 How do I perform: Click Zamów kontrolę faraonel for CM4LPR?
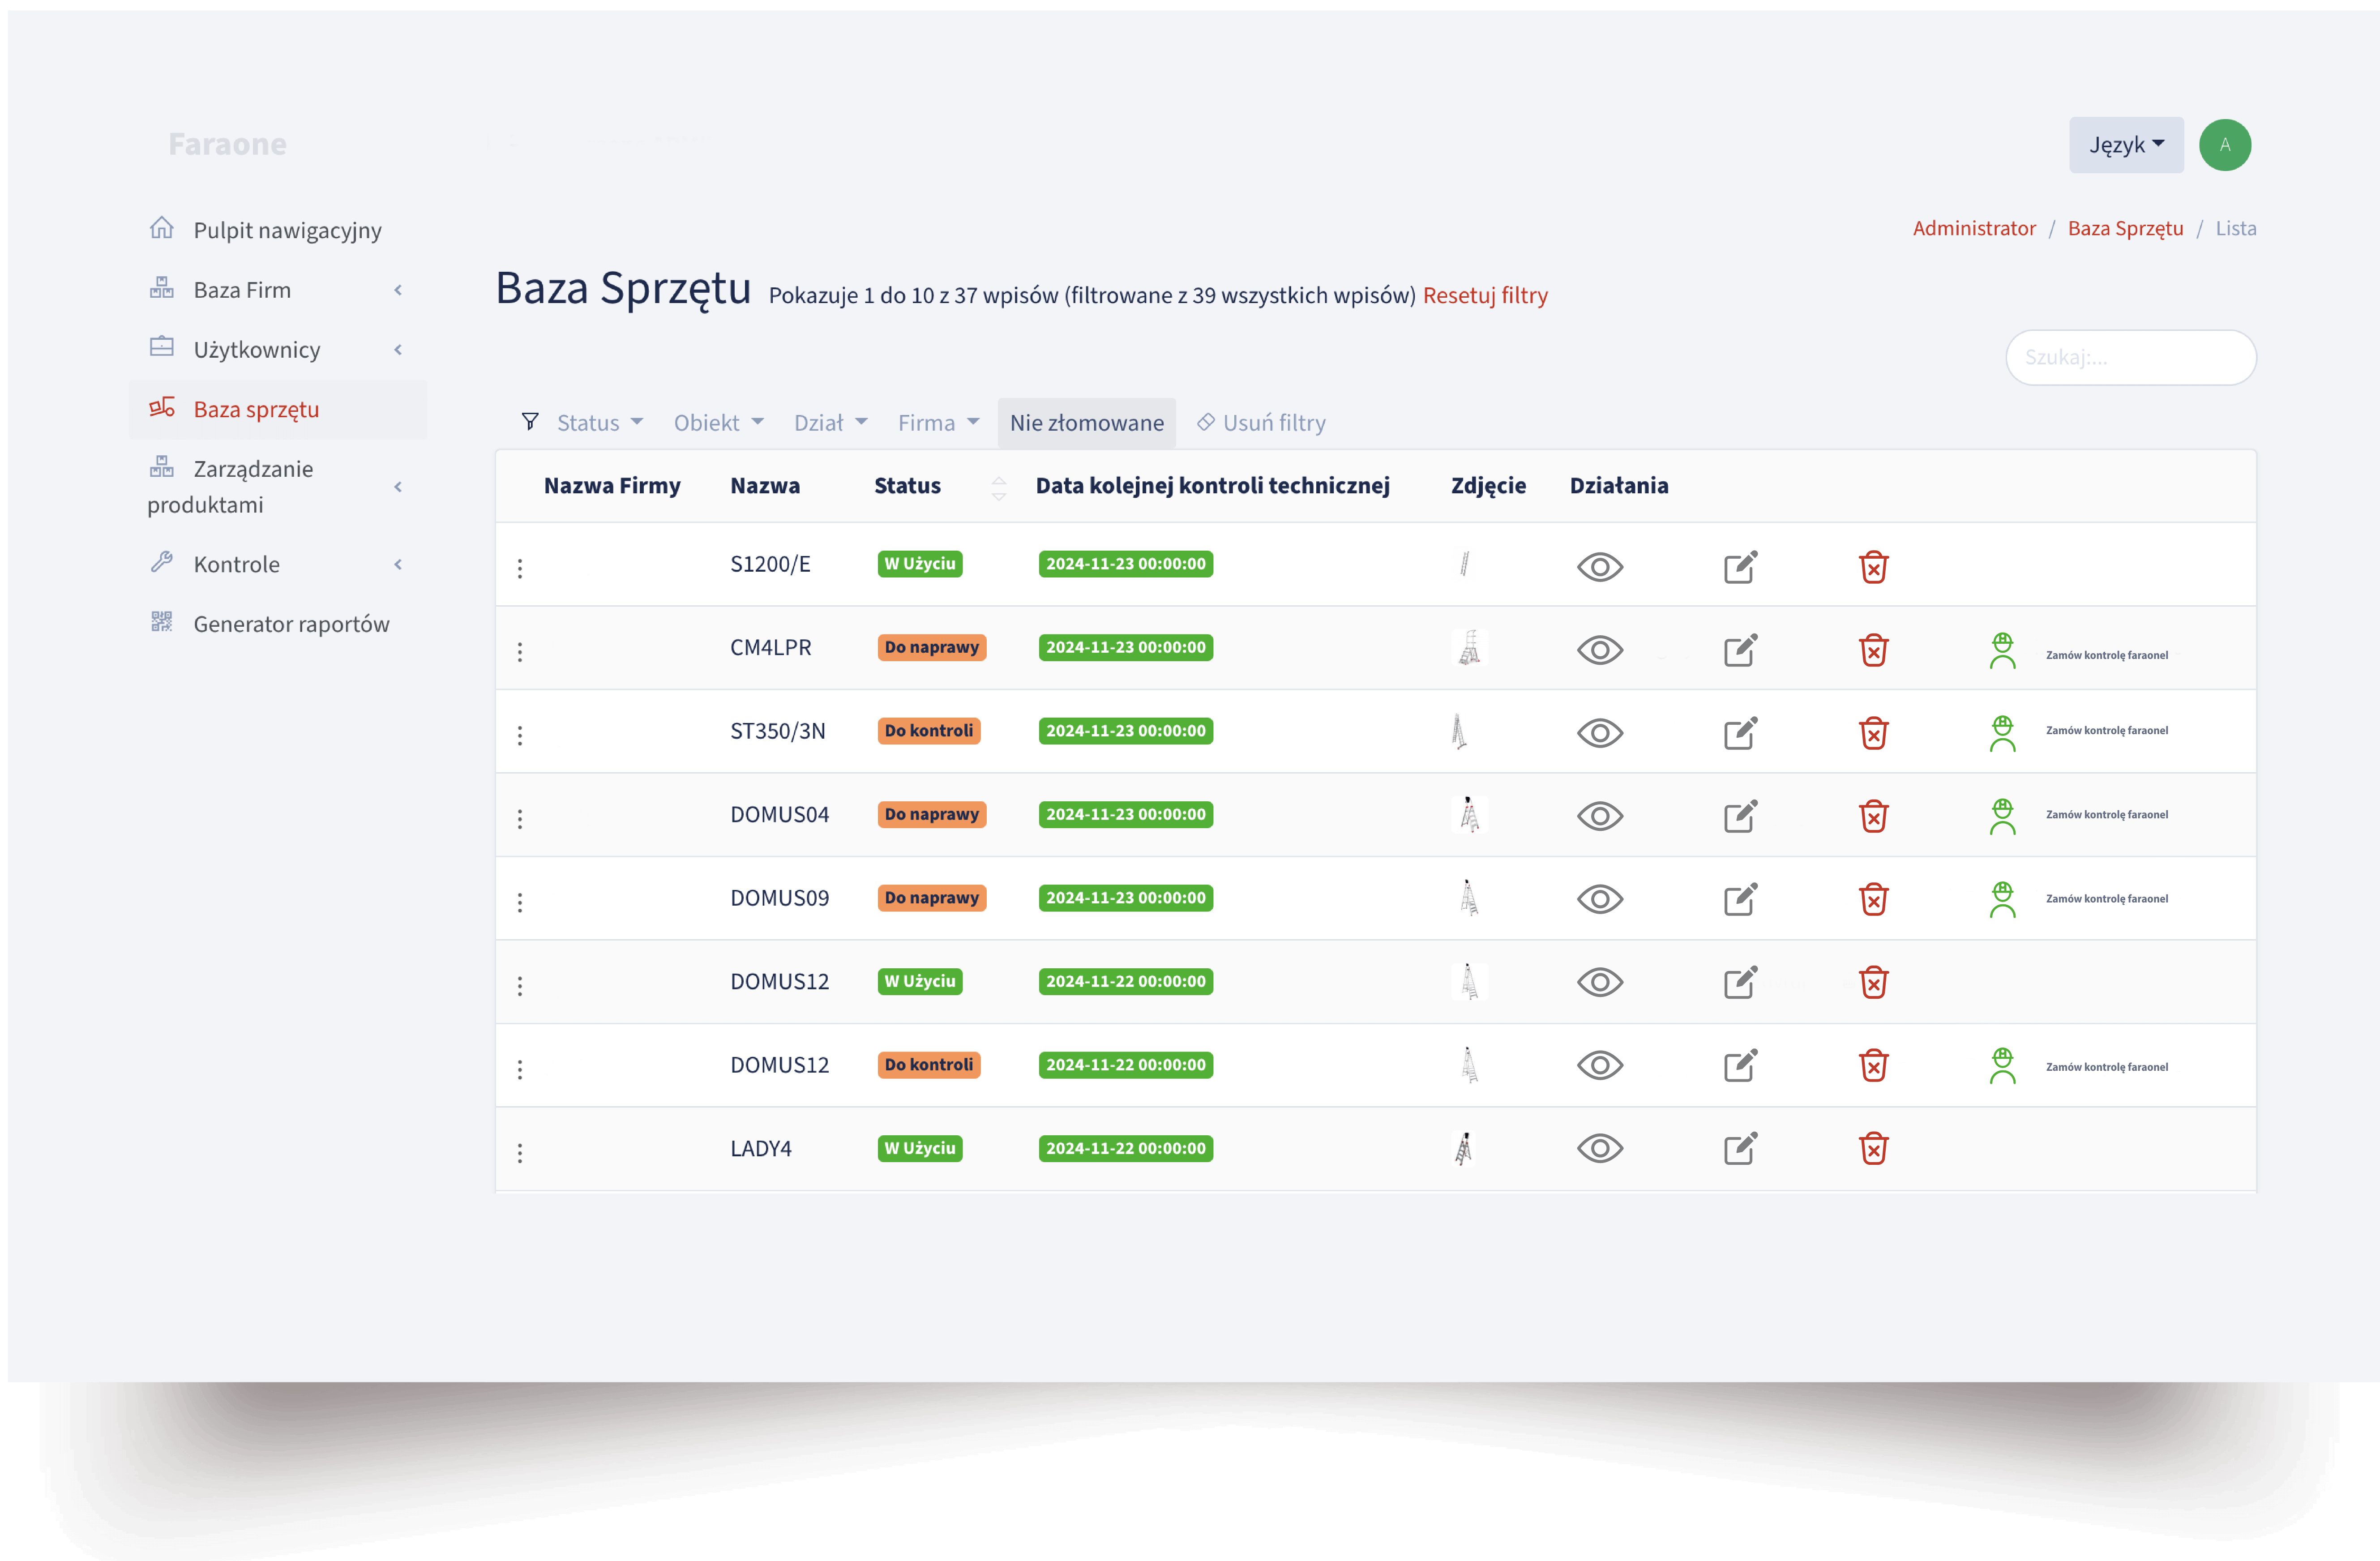tap(2106, 655)
